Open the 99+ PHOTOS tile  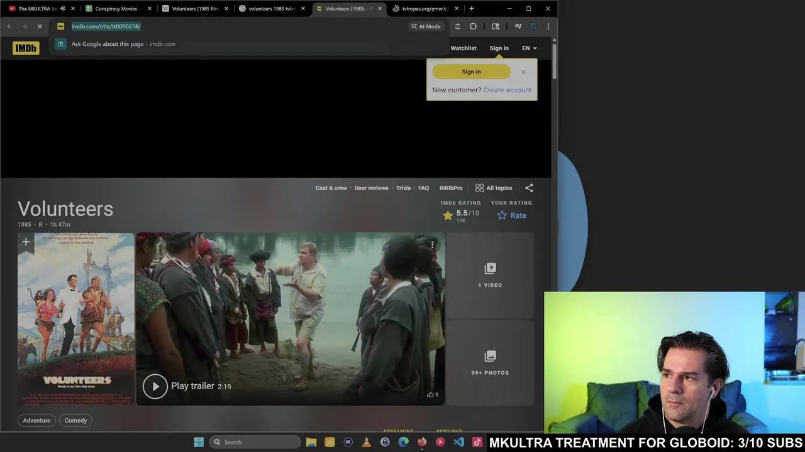point(490,363)
